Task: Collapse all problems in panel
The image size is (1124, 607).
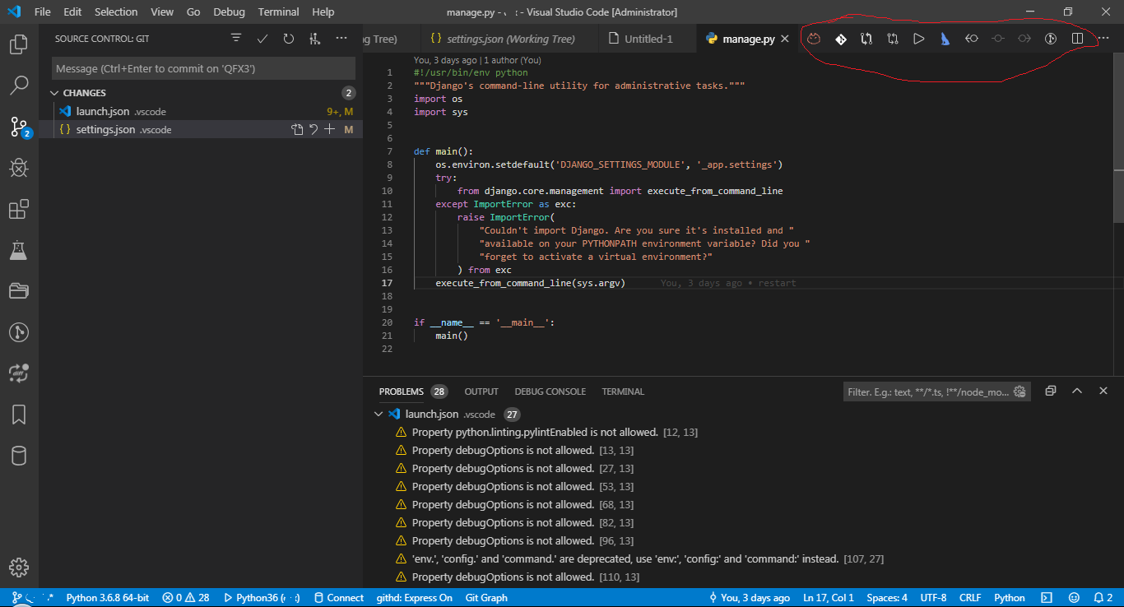Action: 1051,392
